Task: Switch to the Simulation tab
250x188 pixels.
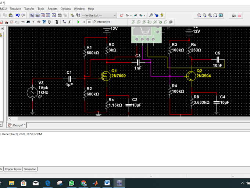Action: point(30,169)
